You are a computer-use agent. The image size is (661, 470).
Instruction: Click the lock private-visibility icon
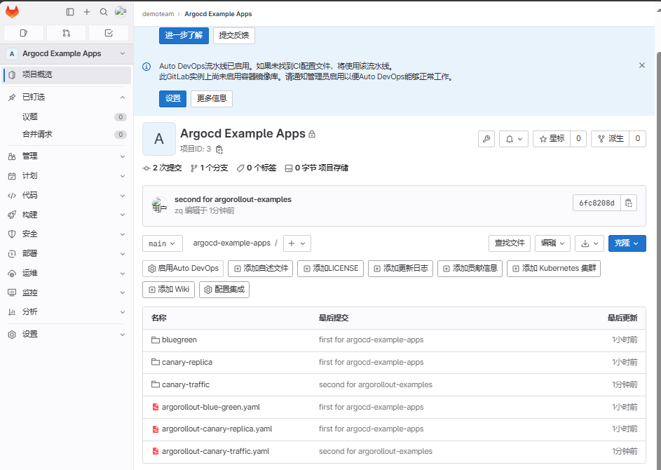tap(312, 134)
